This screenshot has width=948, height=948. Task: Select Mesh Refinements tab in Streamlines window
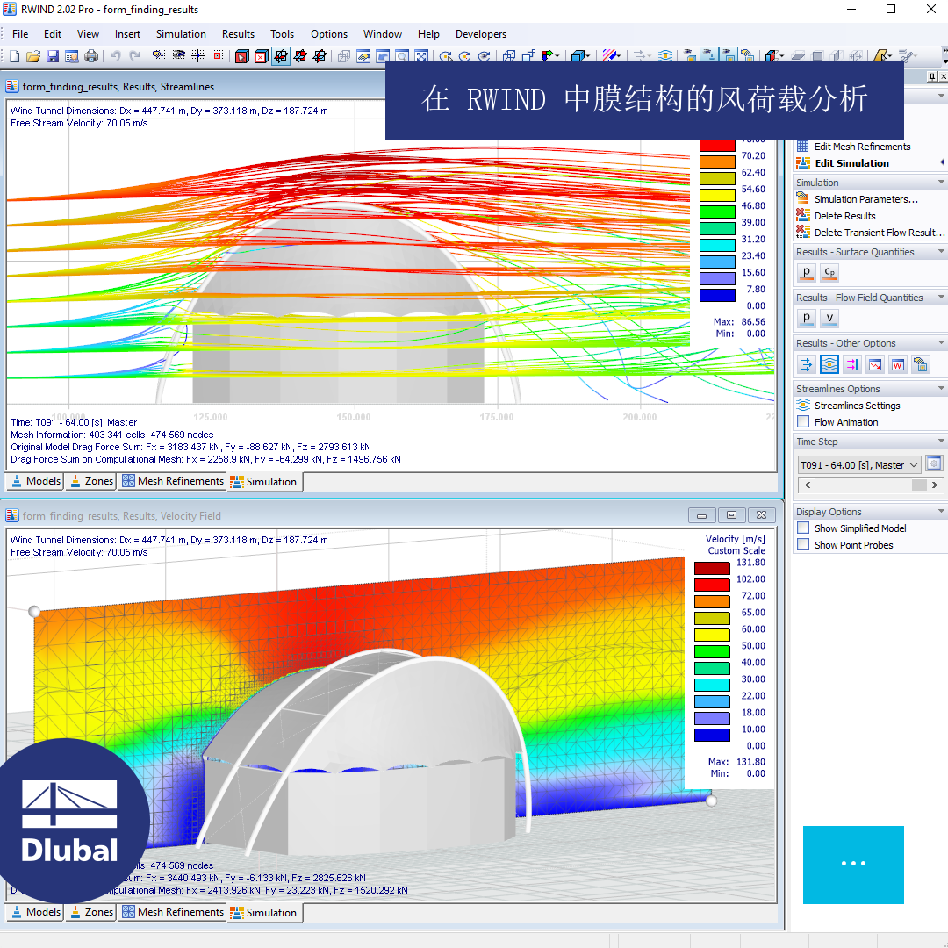point(173,481)
